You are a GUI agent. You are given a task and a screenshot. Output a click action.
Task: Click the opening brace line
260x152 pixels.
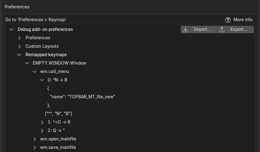(48, 88)
